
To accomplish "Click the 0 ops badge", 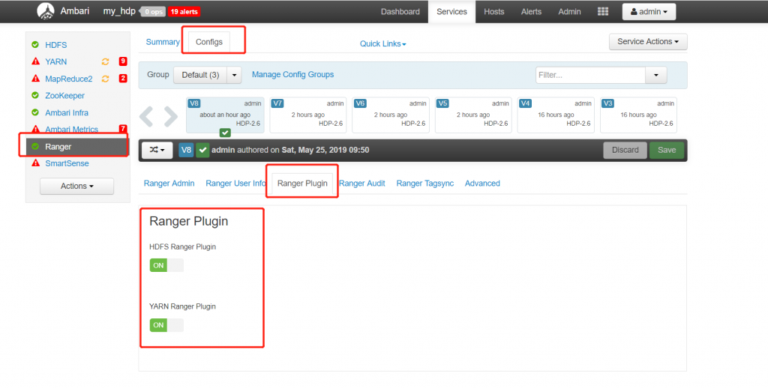I will click(153, 12).
